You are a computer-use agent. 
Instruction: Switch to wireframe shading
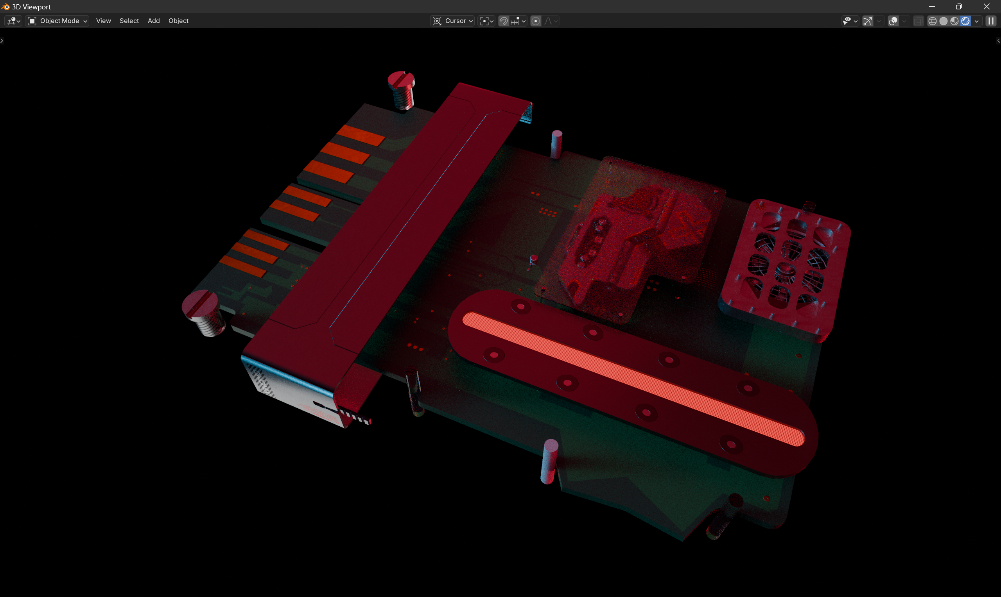point(932,21)
